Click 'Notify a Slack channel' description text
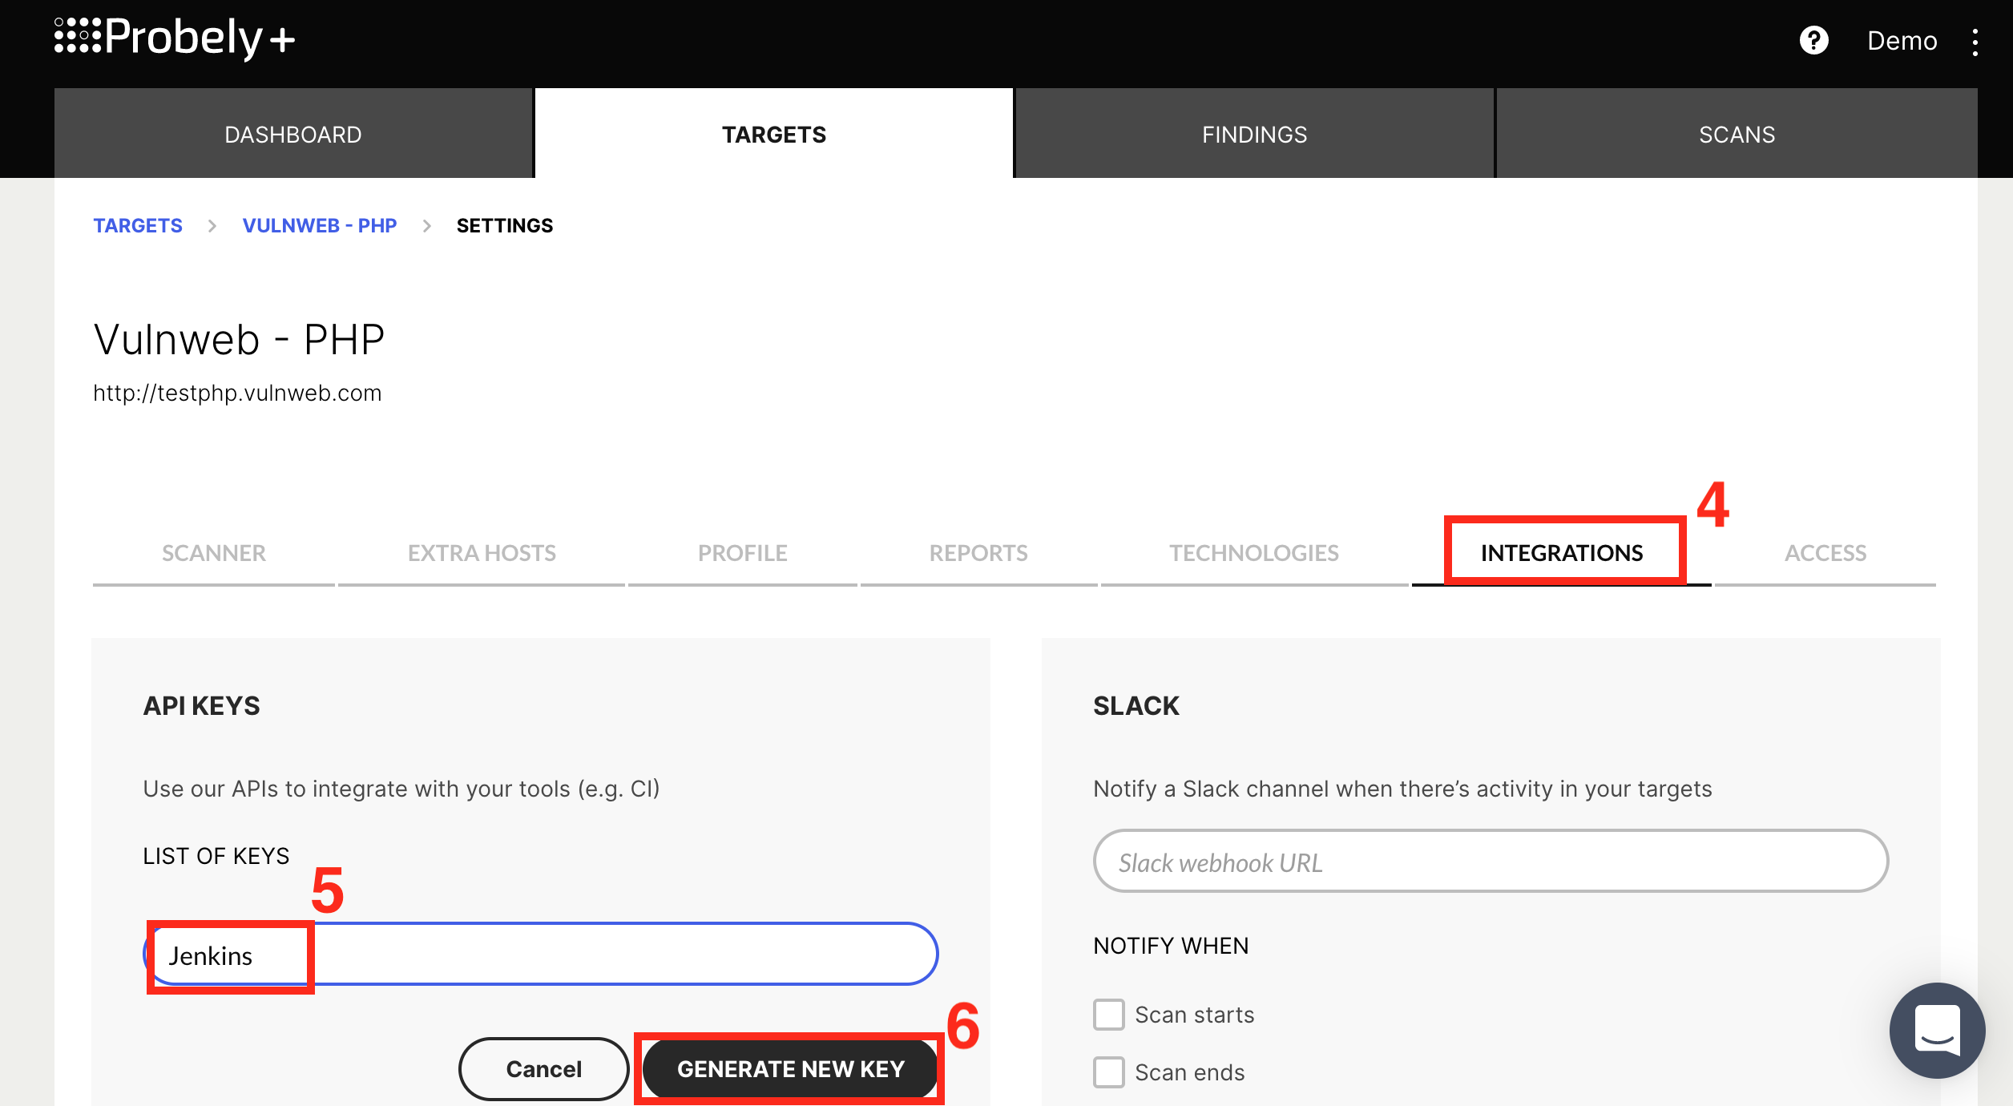The width and height of the screenshot is (2013, 1106). click(x=1402, y=789)
